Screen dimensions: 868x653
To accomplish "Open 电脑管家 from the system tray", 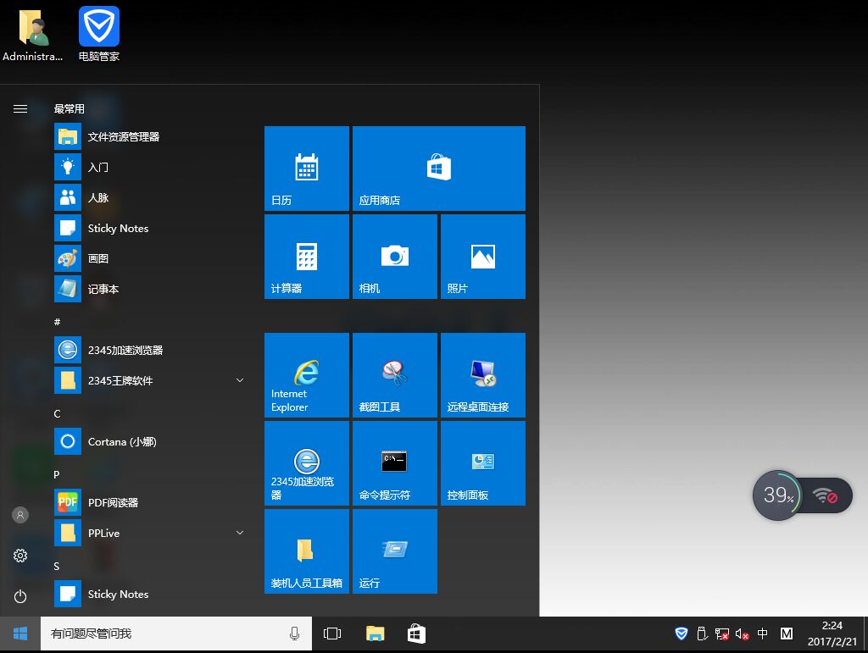I will coord(682,634).
